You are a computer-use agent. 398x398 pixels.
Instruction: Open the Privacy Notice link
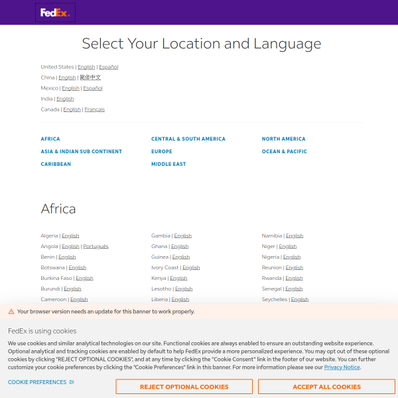pos(342,367)
